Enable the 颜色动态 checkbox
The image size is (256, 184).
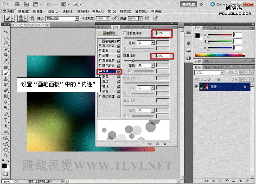[x=100, y=65]
